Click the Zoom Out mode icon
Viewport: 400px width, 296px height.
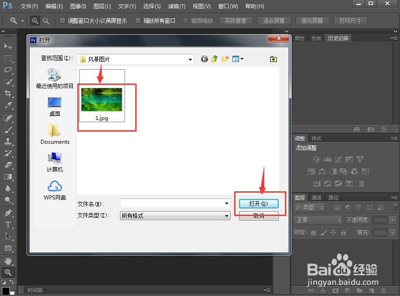coord(46,21)
